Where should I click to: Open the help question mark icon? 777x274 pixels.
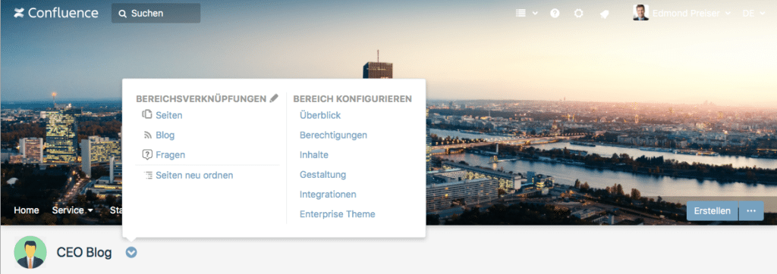[555, 14]
